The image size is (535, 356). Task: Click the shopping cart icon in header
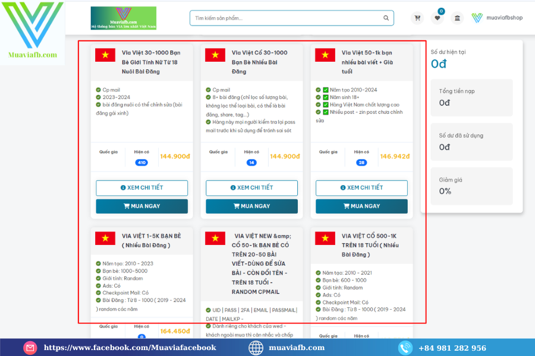pyautogui.click(x=417, y=18)
